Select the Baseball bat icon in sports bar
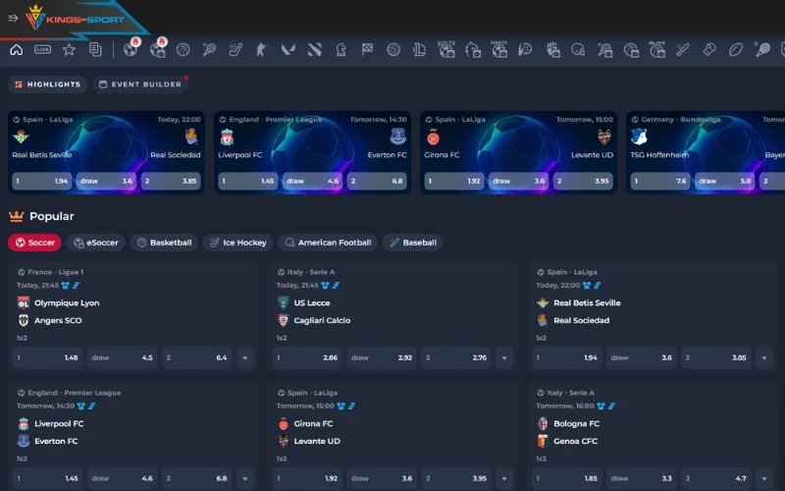Viewport: 785px width, 491px height. (683, 50)
